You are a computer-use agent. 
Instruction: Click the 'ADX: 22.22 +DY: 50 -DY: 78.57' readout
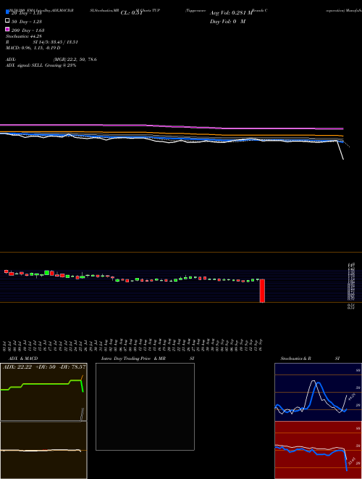tap(44, 367)
